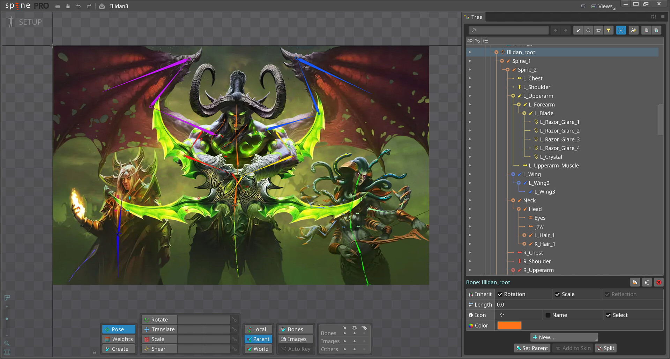Screen dimensions: 670x359
Task: Fit skeleton to viewport
Action: pyautogui.click(x=7, y=352)
